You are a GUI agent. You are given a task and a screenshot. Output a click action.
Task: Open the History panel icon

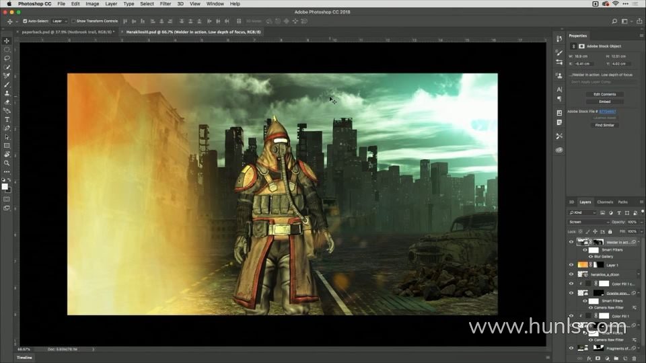(559, 39)
